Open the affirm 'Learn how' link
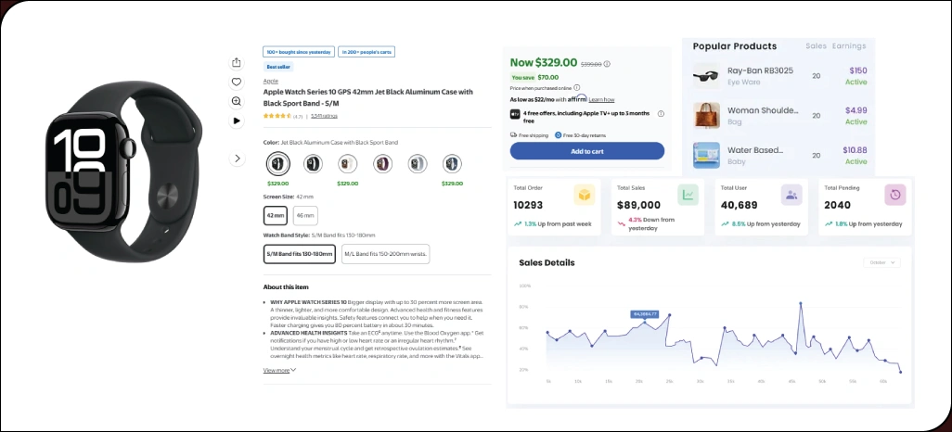 click(x=601, y=99)
